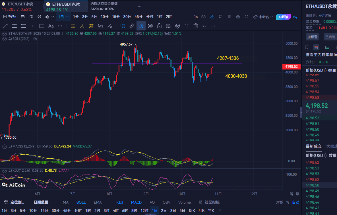Expand the 未命名 layout dropdown
The width and height of the screenshot is (337, 215).
point(263,17)
